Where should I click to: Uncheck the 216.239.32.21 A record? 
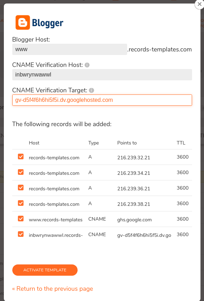(21, 156)
